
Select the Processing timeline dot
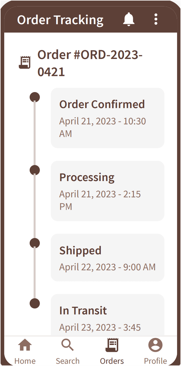tap(35, 170)
